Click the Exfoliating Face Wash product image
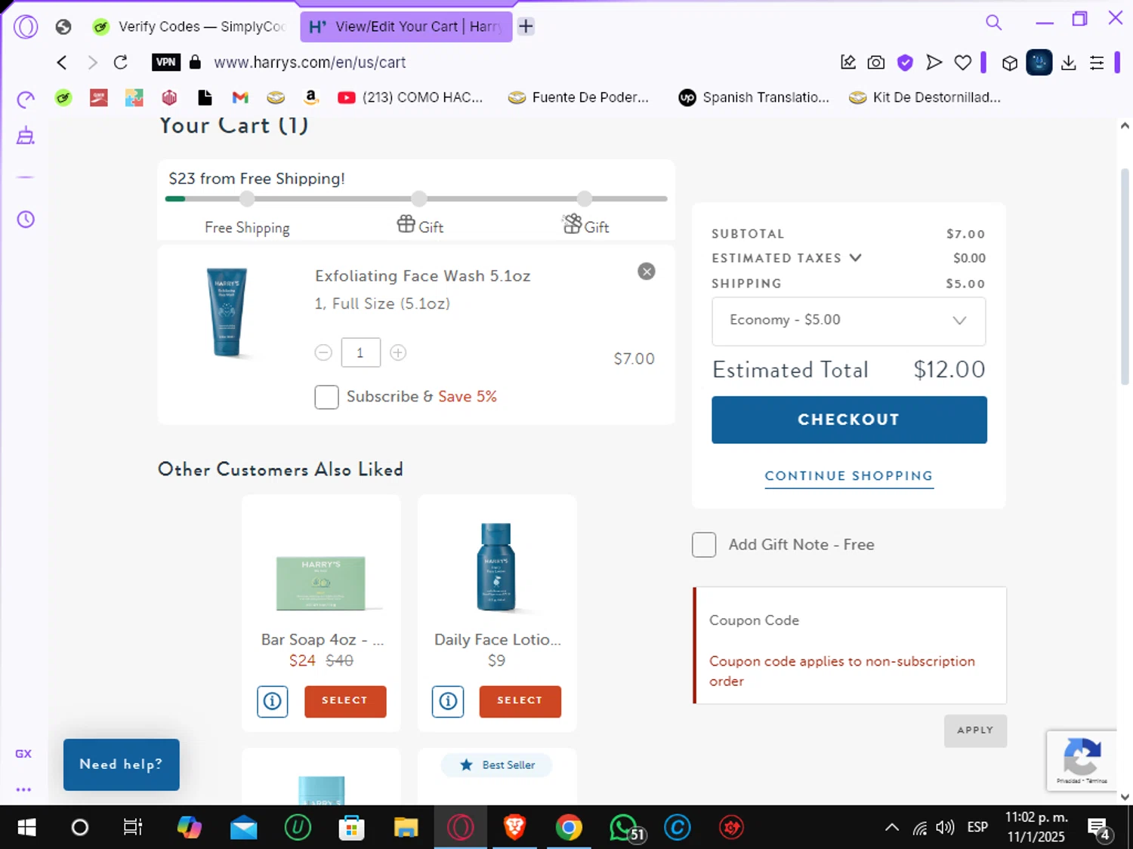 coord(227,312)
